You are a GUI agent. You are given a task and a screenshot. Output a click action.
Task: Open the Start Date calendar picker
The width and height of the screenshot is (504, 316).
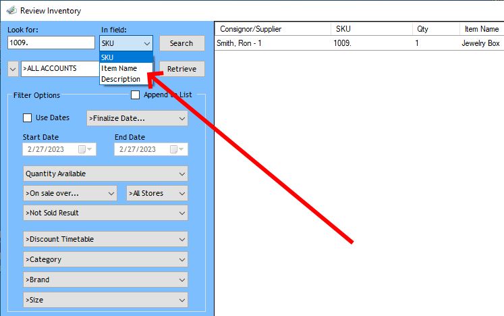point(85,149)
